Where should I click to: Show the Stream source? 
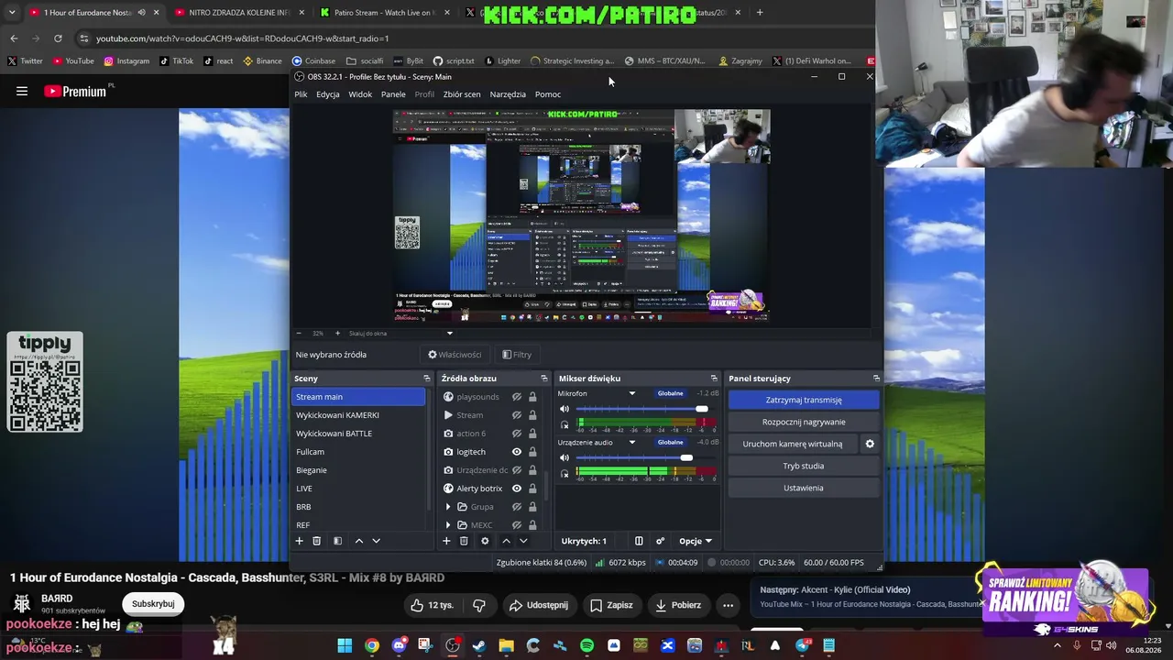517,415
